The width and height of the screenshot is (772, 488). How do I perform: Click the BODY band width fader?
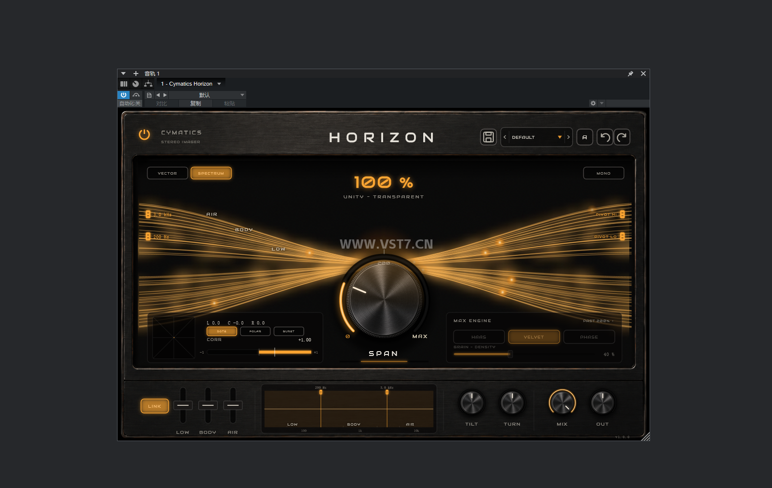[x=208, y=405]
